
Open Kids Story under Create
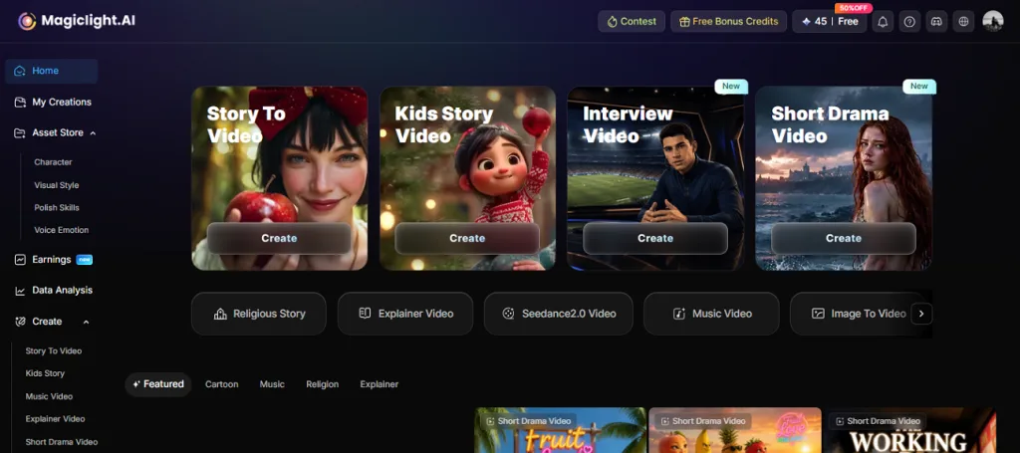coord(45,373)
